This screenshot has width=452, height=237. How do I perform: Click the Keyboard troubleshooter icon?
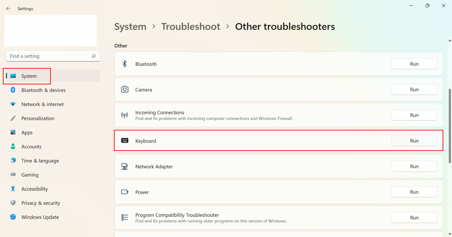click(x=125, y=141)
